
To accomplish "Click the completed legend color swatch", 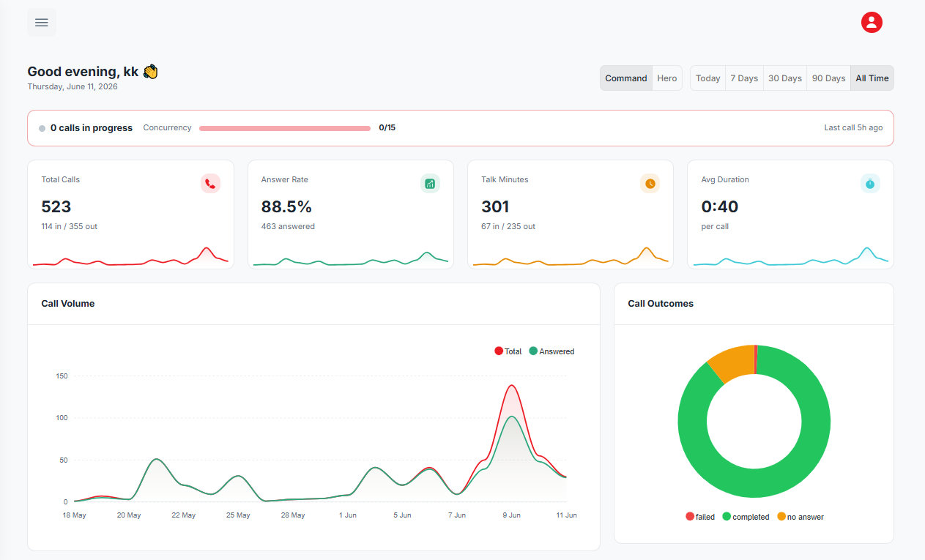I will (727, 517).
